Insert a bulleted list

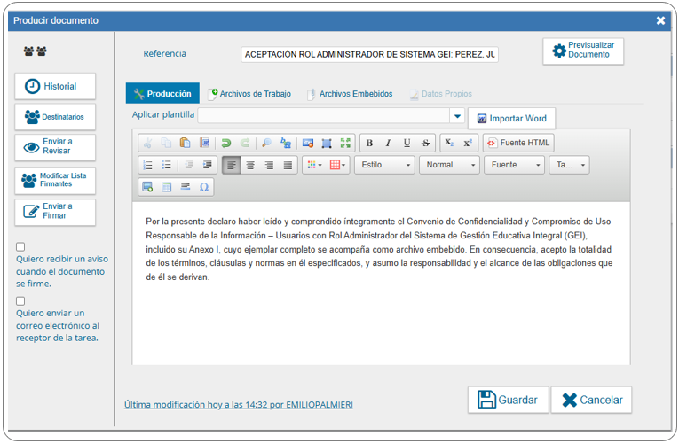point(166,165)
